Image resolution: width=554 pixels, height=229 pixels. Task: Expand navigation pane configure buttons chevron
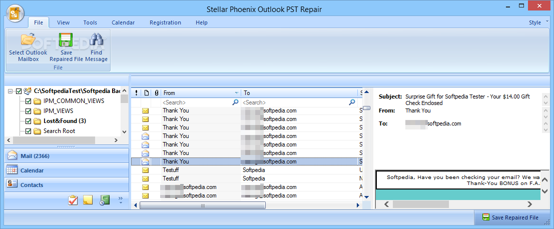[121, 199]
